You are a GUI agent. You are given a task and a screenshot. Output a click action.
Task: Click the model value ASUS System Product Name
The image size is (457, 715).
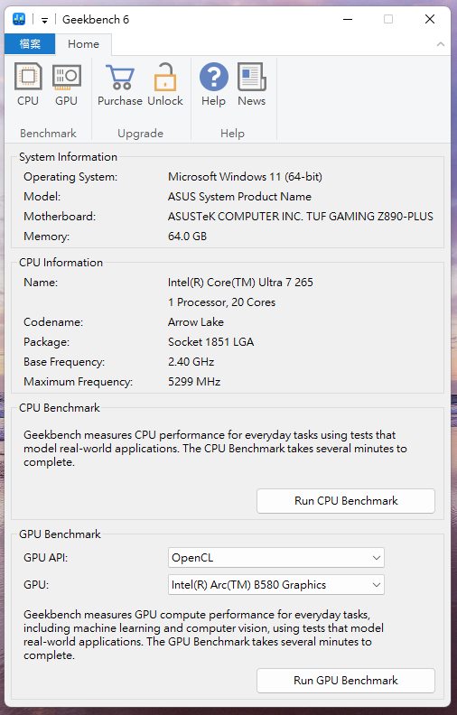tap(239, 197)
